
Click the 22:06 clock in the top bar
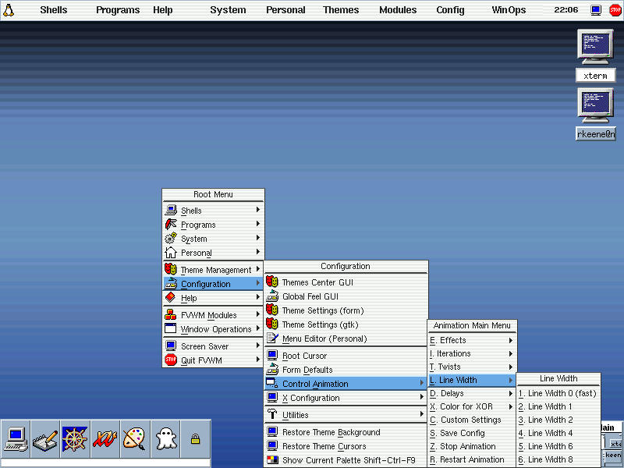[566, 9]
